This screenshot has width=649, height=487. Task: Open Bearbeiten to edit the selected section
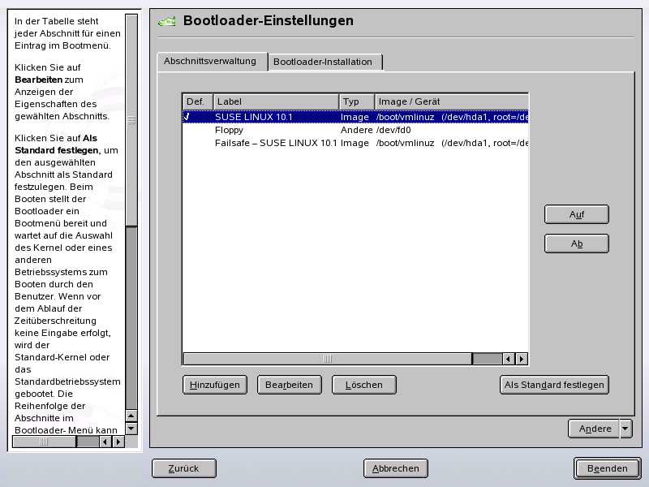pos(289,385)
